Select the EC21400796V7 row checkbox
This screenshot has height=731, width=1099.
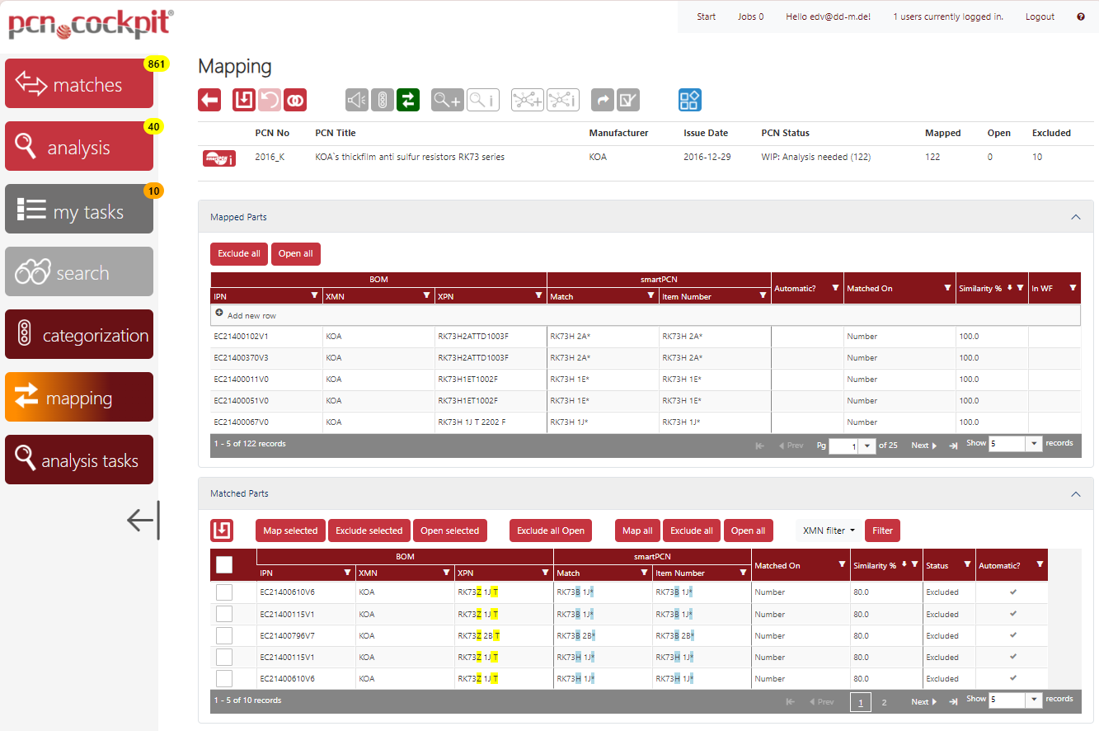(x=224, y=635)
